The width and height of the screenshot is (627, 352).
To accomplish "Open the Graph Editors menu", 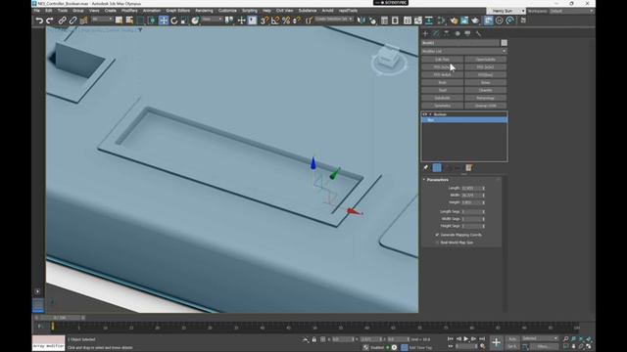I will 178,11.
